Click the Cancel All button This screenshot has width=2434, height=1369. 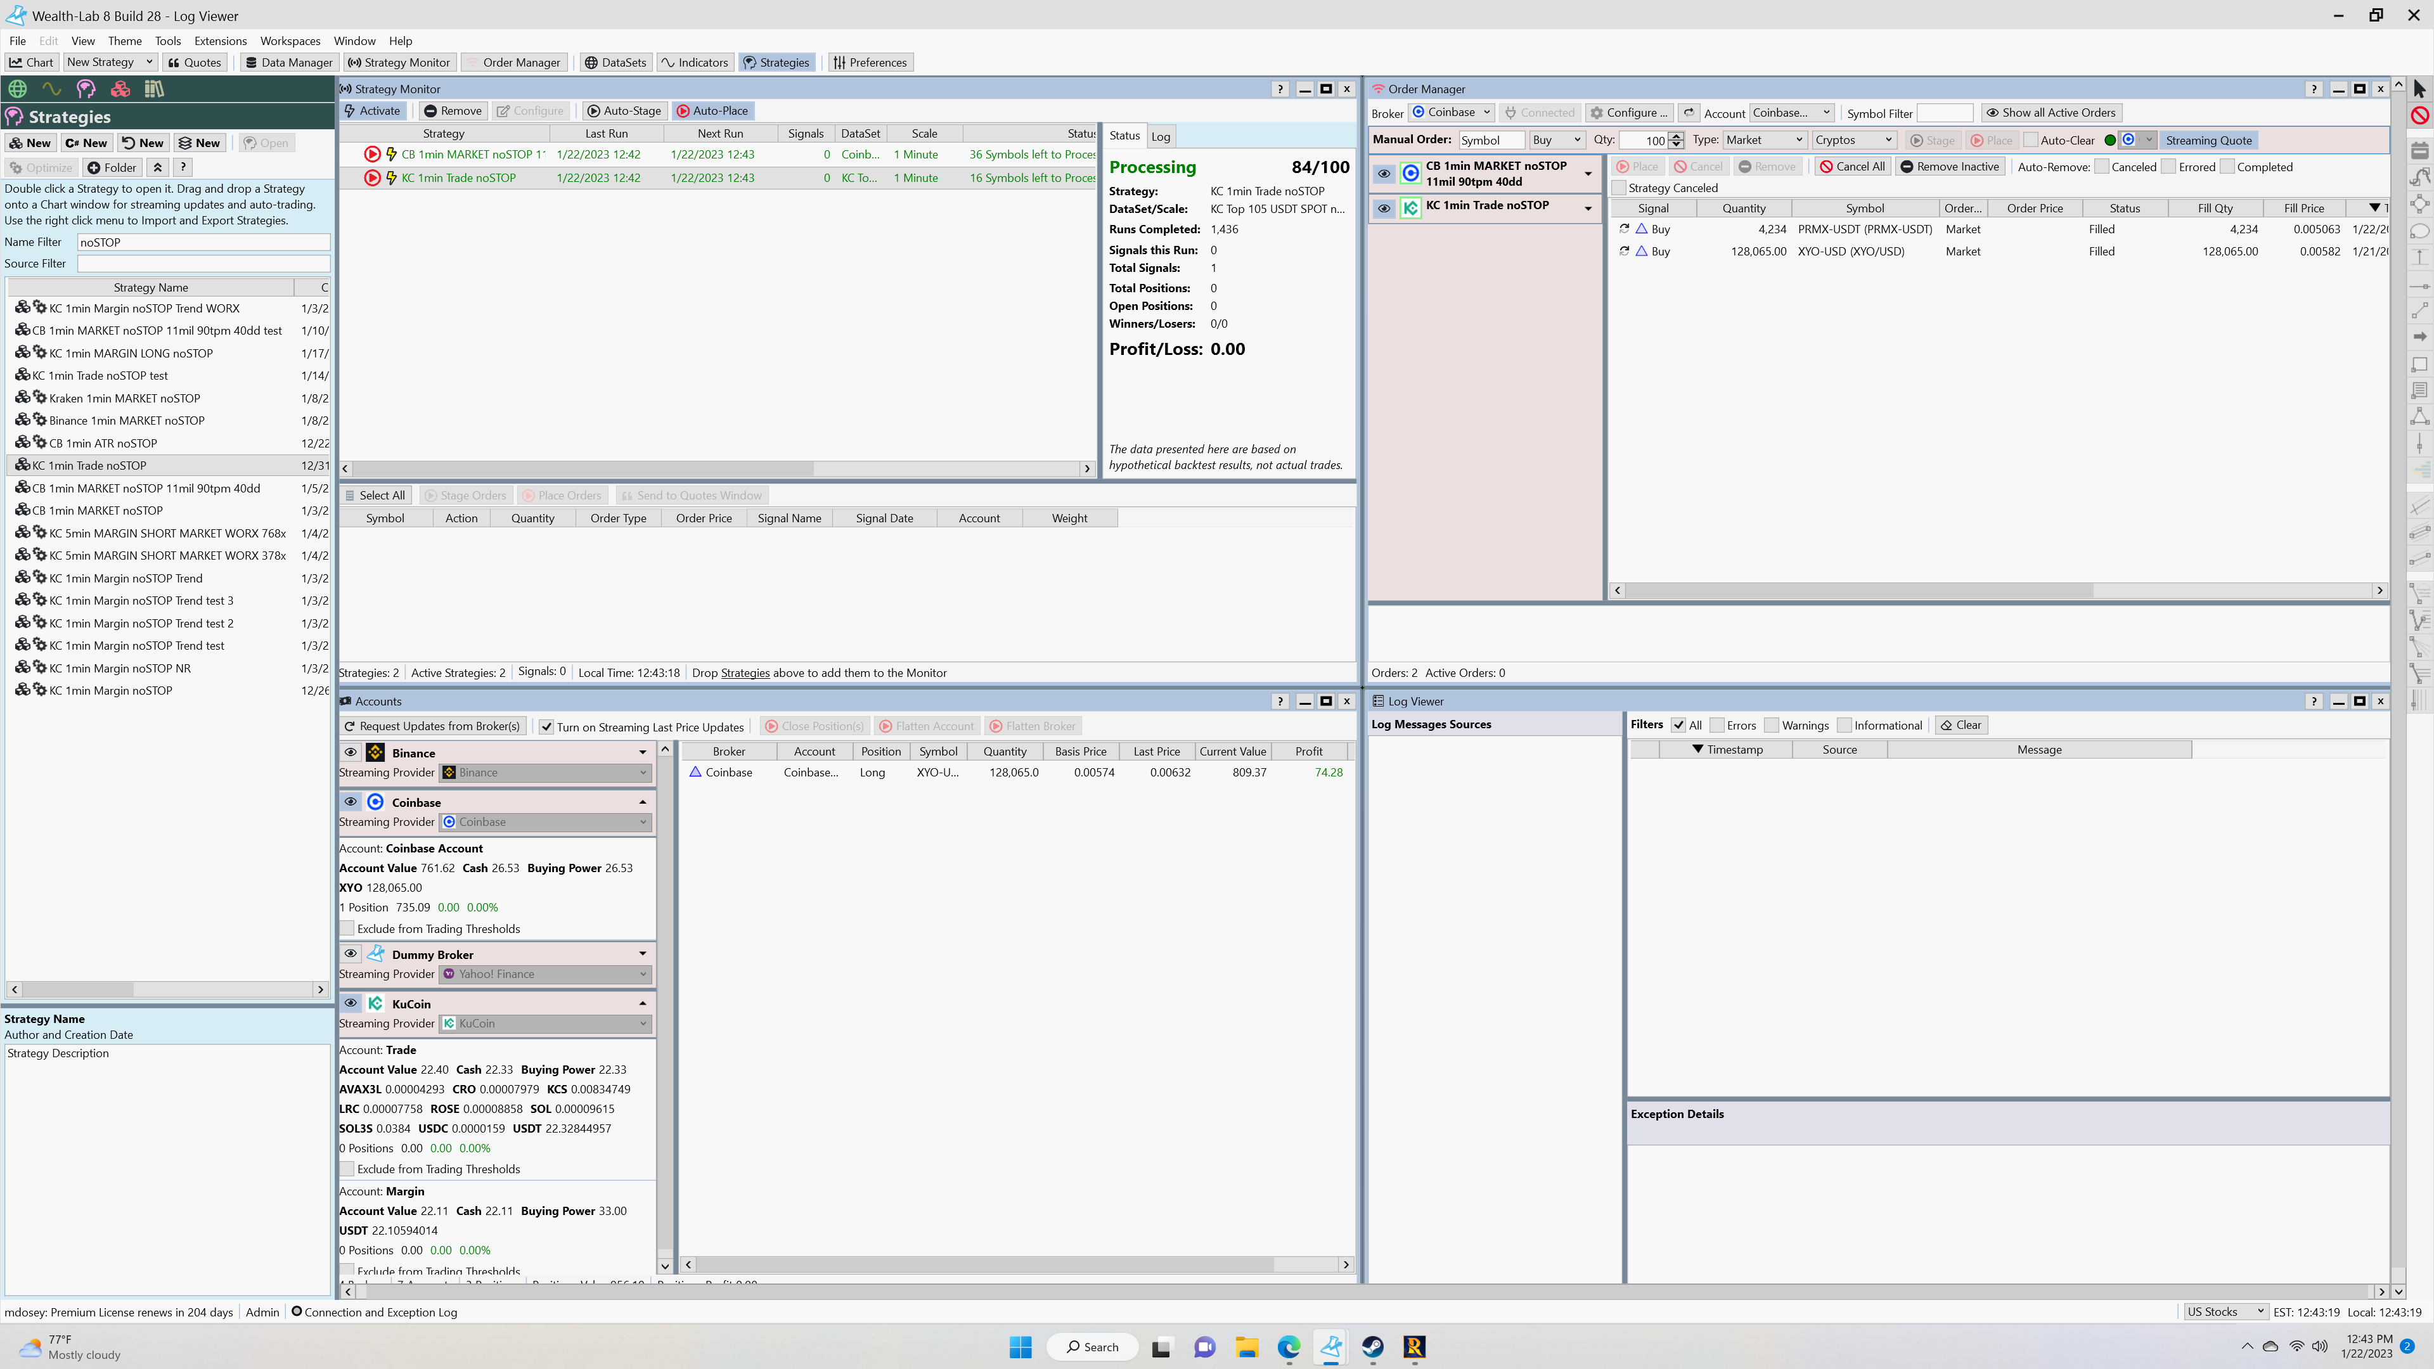point(1852,166)
